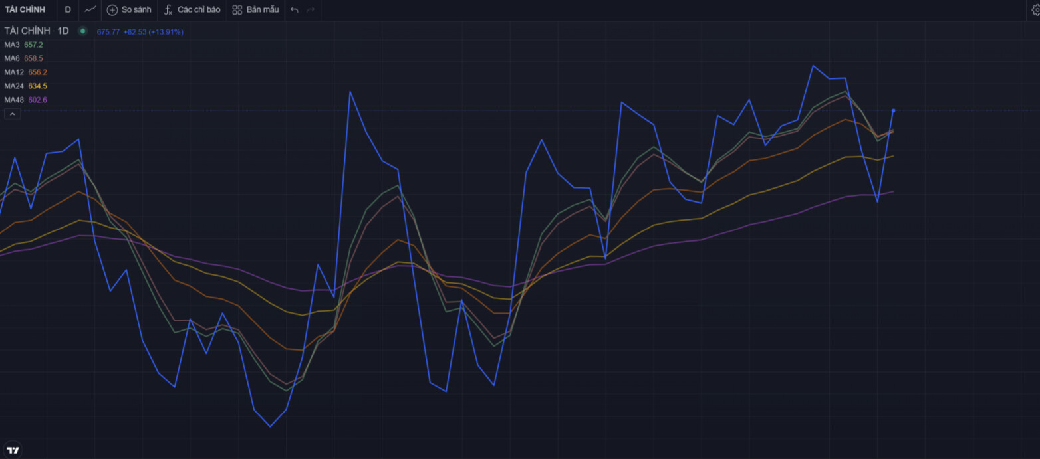The width and height of the screenshot is (1040, 459).
Task: Click the So sánh compare button
Action: tap(129, 9)
